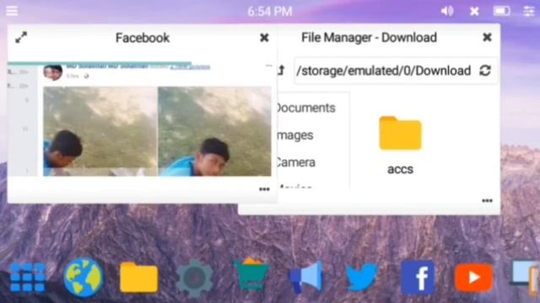Open Facebook window bottom three-dot menu
This screenshot has width=540, height=303.
tap(264, 189)
